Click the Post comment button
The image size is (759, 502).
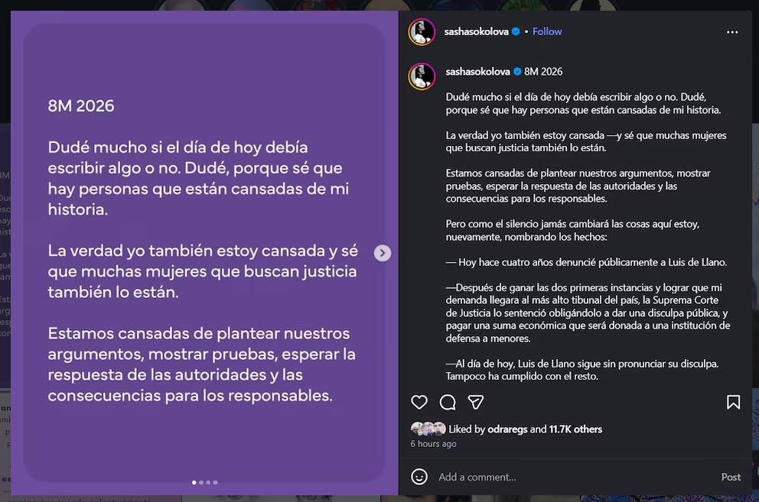coord(731,477)
